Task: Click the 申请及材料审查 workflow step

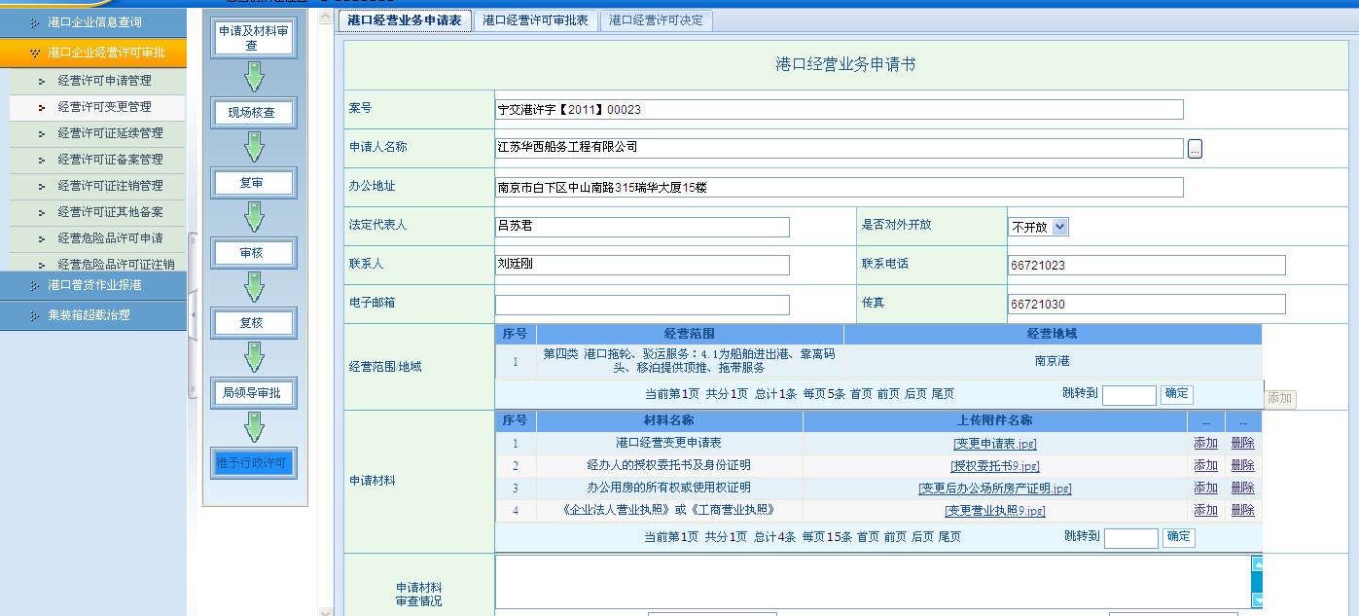Action: [x=253, y=38]
